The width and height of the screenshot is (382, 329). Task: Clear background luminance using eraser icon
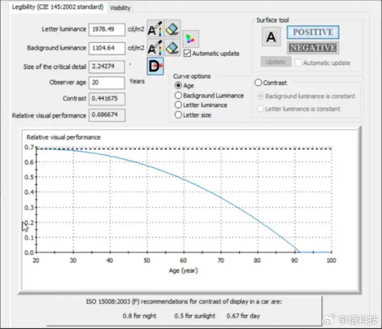(x=172, y=48)
